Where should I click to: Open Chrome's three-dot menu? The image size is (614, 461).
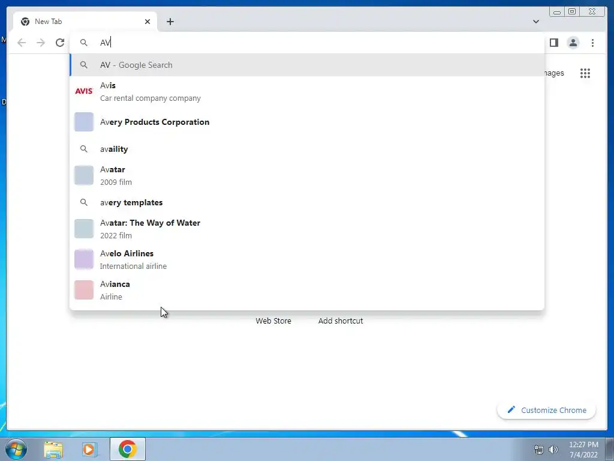coord(592,43)
